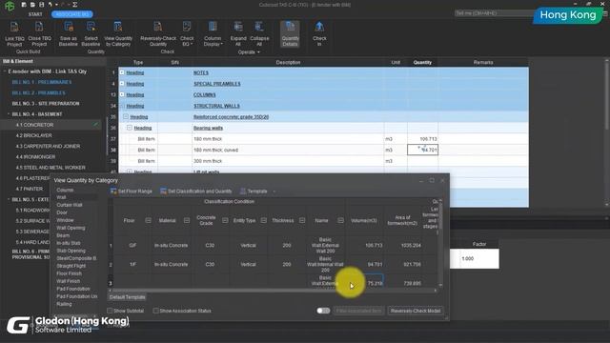Toggle the NOTES heading row expander

pyautogui.click(x=122, y=72)
